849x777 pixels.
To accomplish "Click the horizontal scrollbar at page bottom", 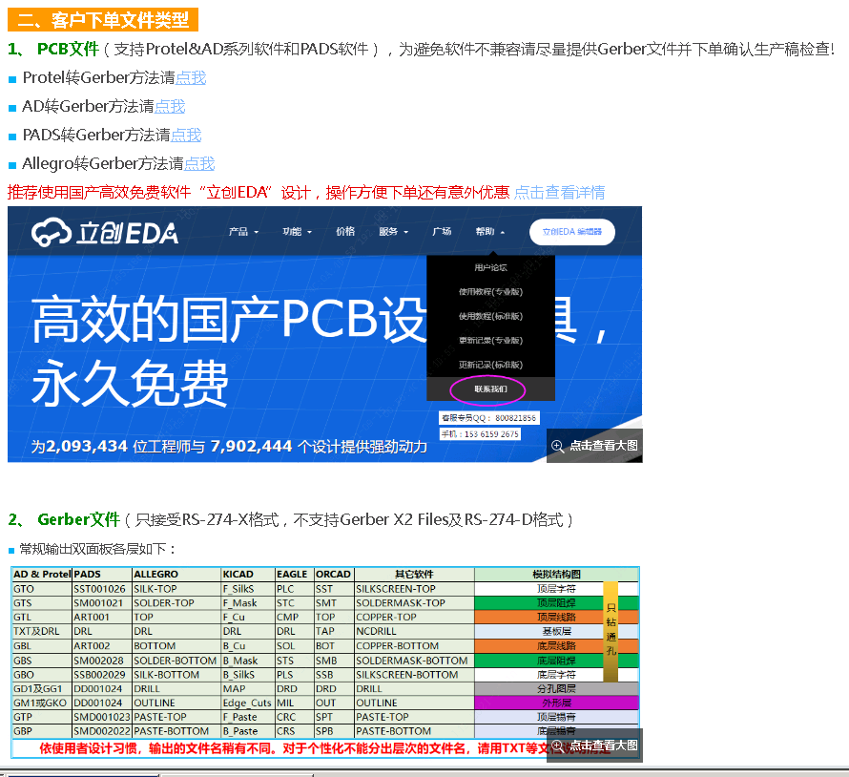I will [x=424, y=771].
